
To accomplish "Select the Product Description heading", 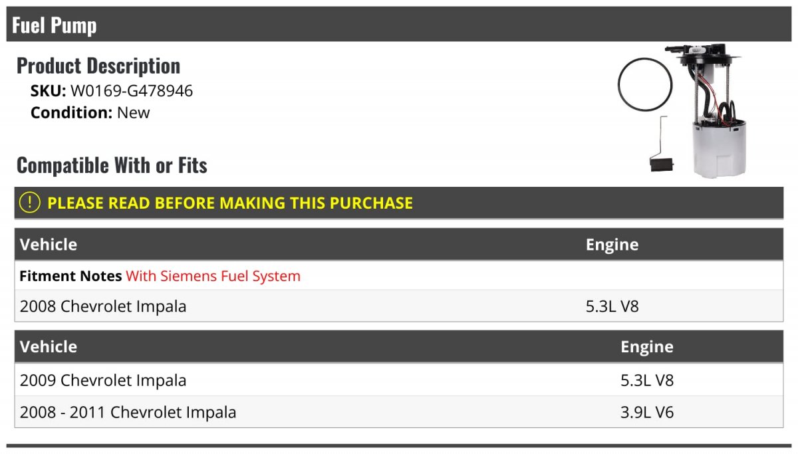I will [98, 66].
